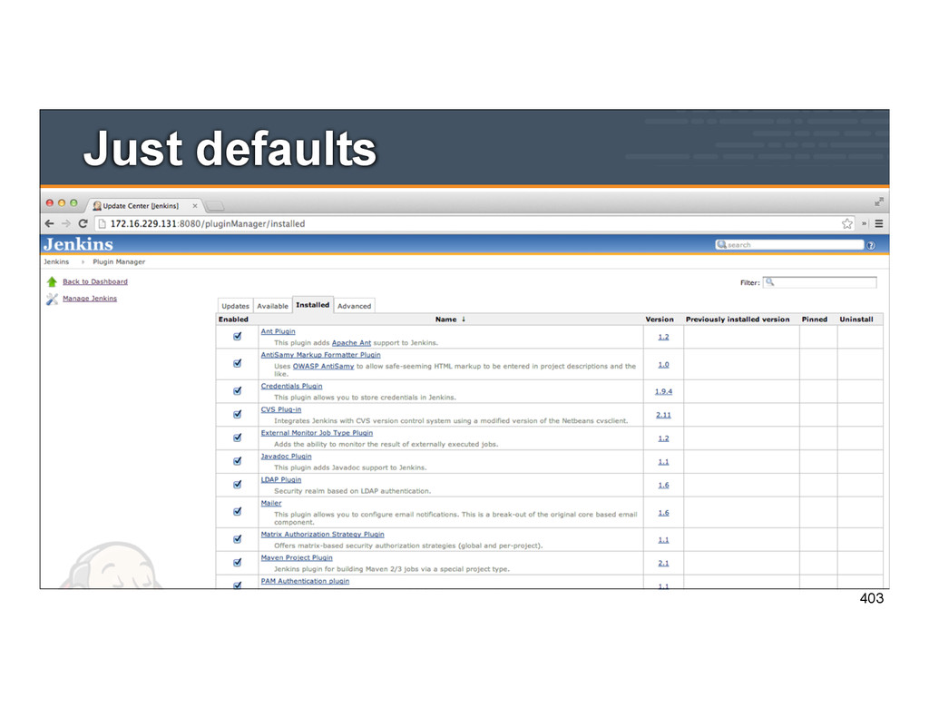Open the Ant Plugin link
The width and height of the screenshot is (929, 718).
[x=278, y=331]
